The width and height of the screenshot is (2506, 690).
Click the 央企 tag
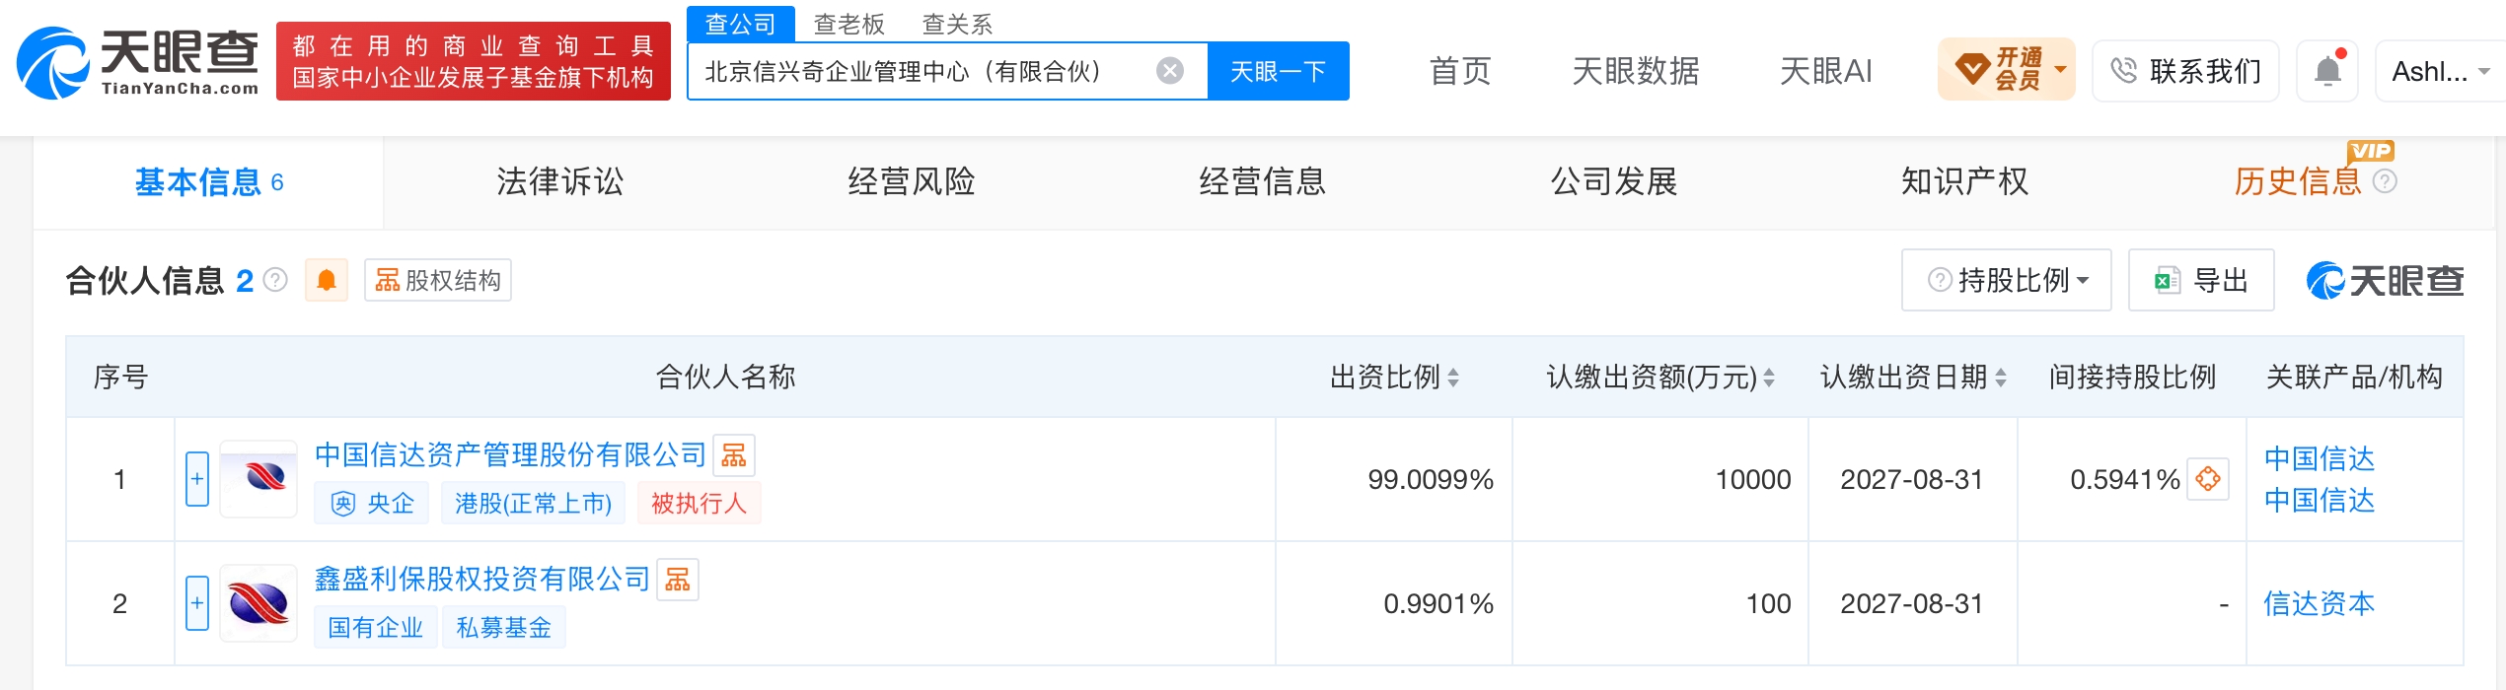point(372,504)
